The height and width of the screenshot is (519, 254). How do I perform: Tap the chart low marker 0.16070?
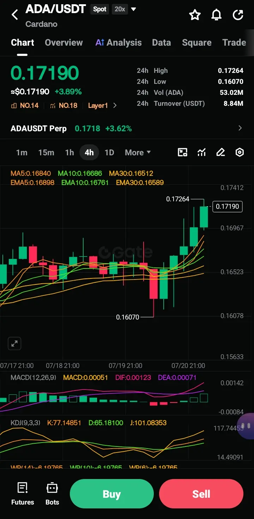click(x=128, y=317)
